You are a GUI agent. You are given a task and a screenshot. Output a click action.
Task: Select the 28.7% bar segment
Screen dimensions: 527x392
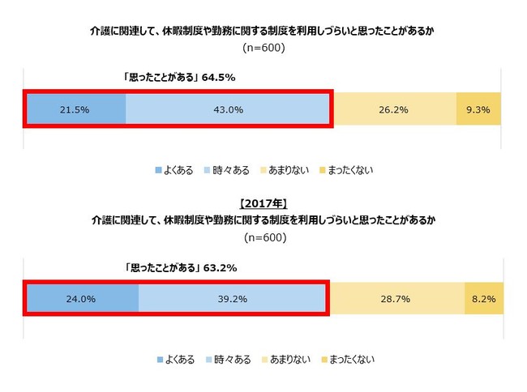[396, 299]
